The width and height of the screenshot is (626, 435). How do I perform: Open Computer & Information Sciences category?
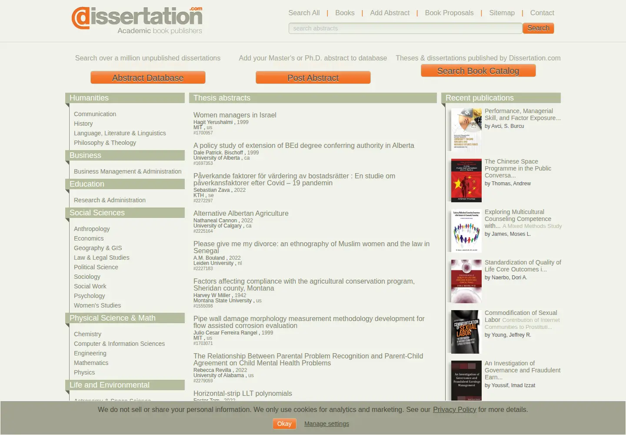click(119, 344)
